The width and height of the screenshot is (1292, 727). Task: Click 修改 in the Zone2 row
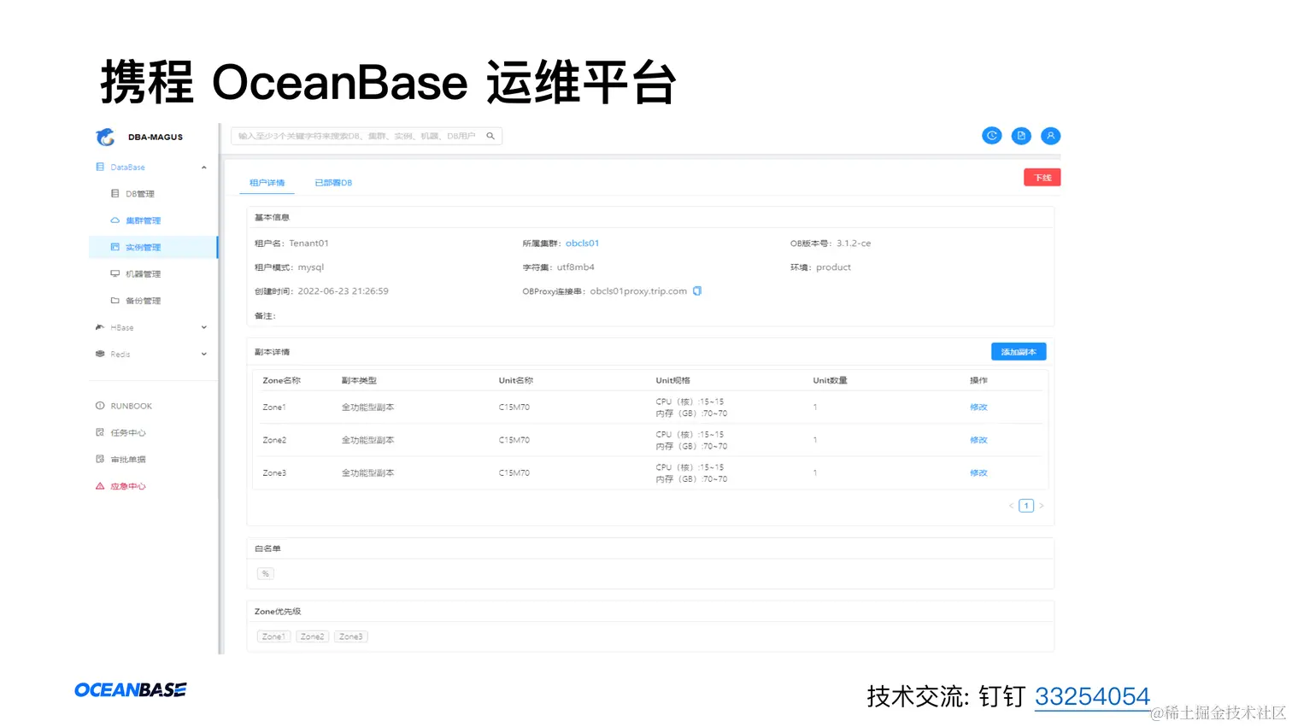pyautogui.click(x=978, y=440)
